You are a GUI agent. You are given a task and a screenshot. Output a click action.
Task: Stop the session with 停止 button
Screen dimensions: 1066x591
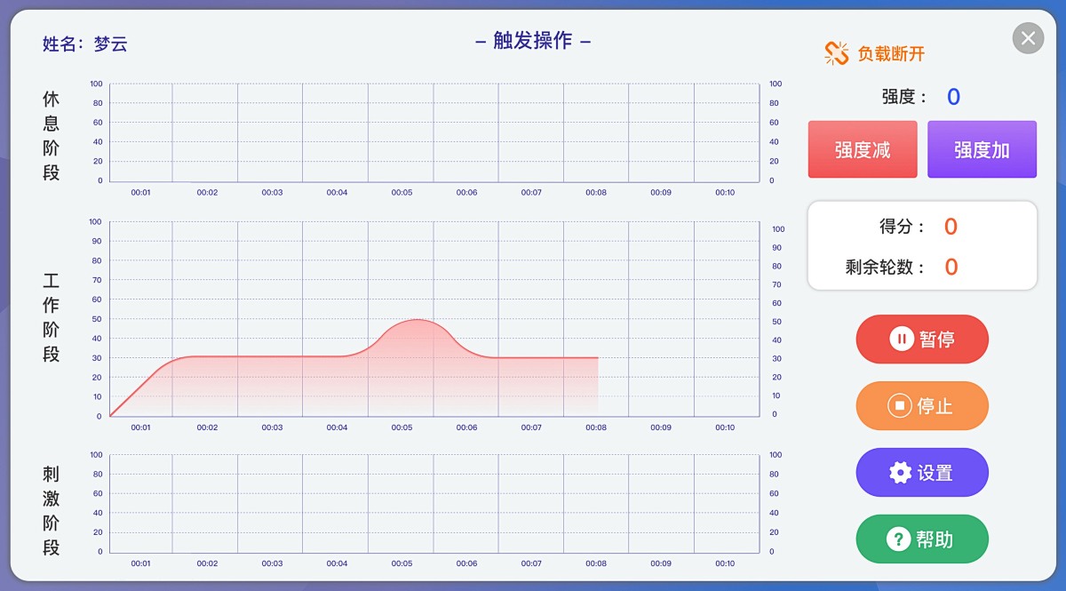[922, 406]
